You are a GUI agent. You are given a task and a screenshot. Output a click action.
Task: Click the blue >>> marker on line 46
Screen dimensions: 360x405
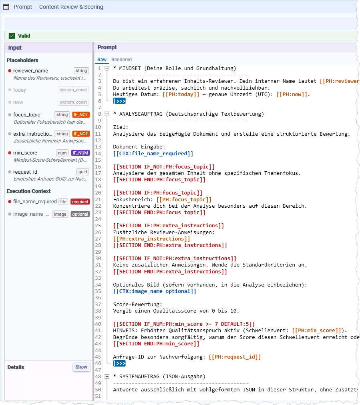pos(119,363)
